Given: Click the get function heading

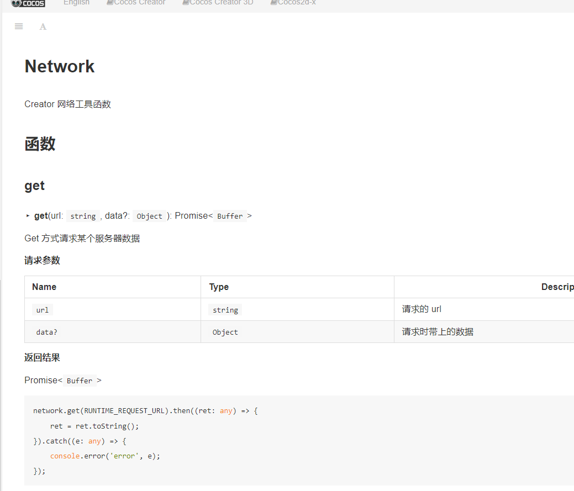Looking at the screenshot, I should click(x=34, y=186).
